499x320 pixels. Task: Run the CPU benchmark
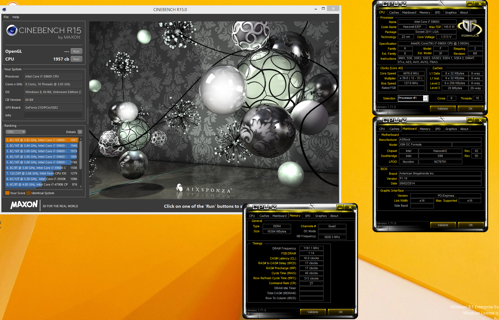[x=76, y=59]
